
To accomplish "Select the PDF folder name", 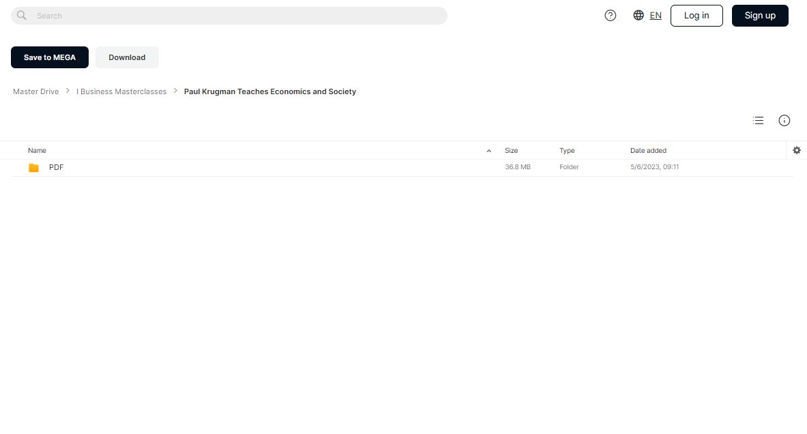I will tap(56, 167).
